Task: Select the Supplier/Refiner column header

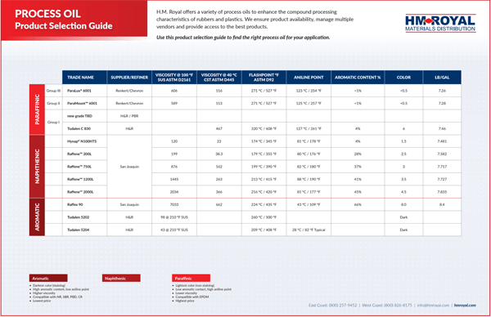Action: (129, 78)
